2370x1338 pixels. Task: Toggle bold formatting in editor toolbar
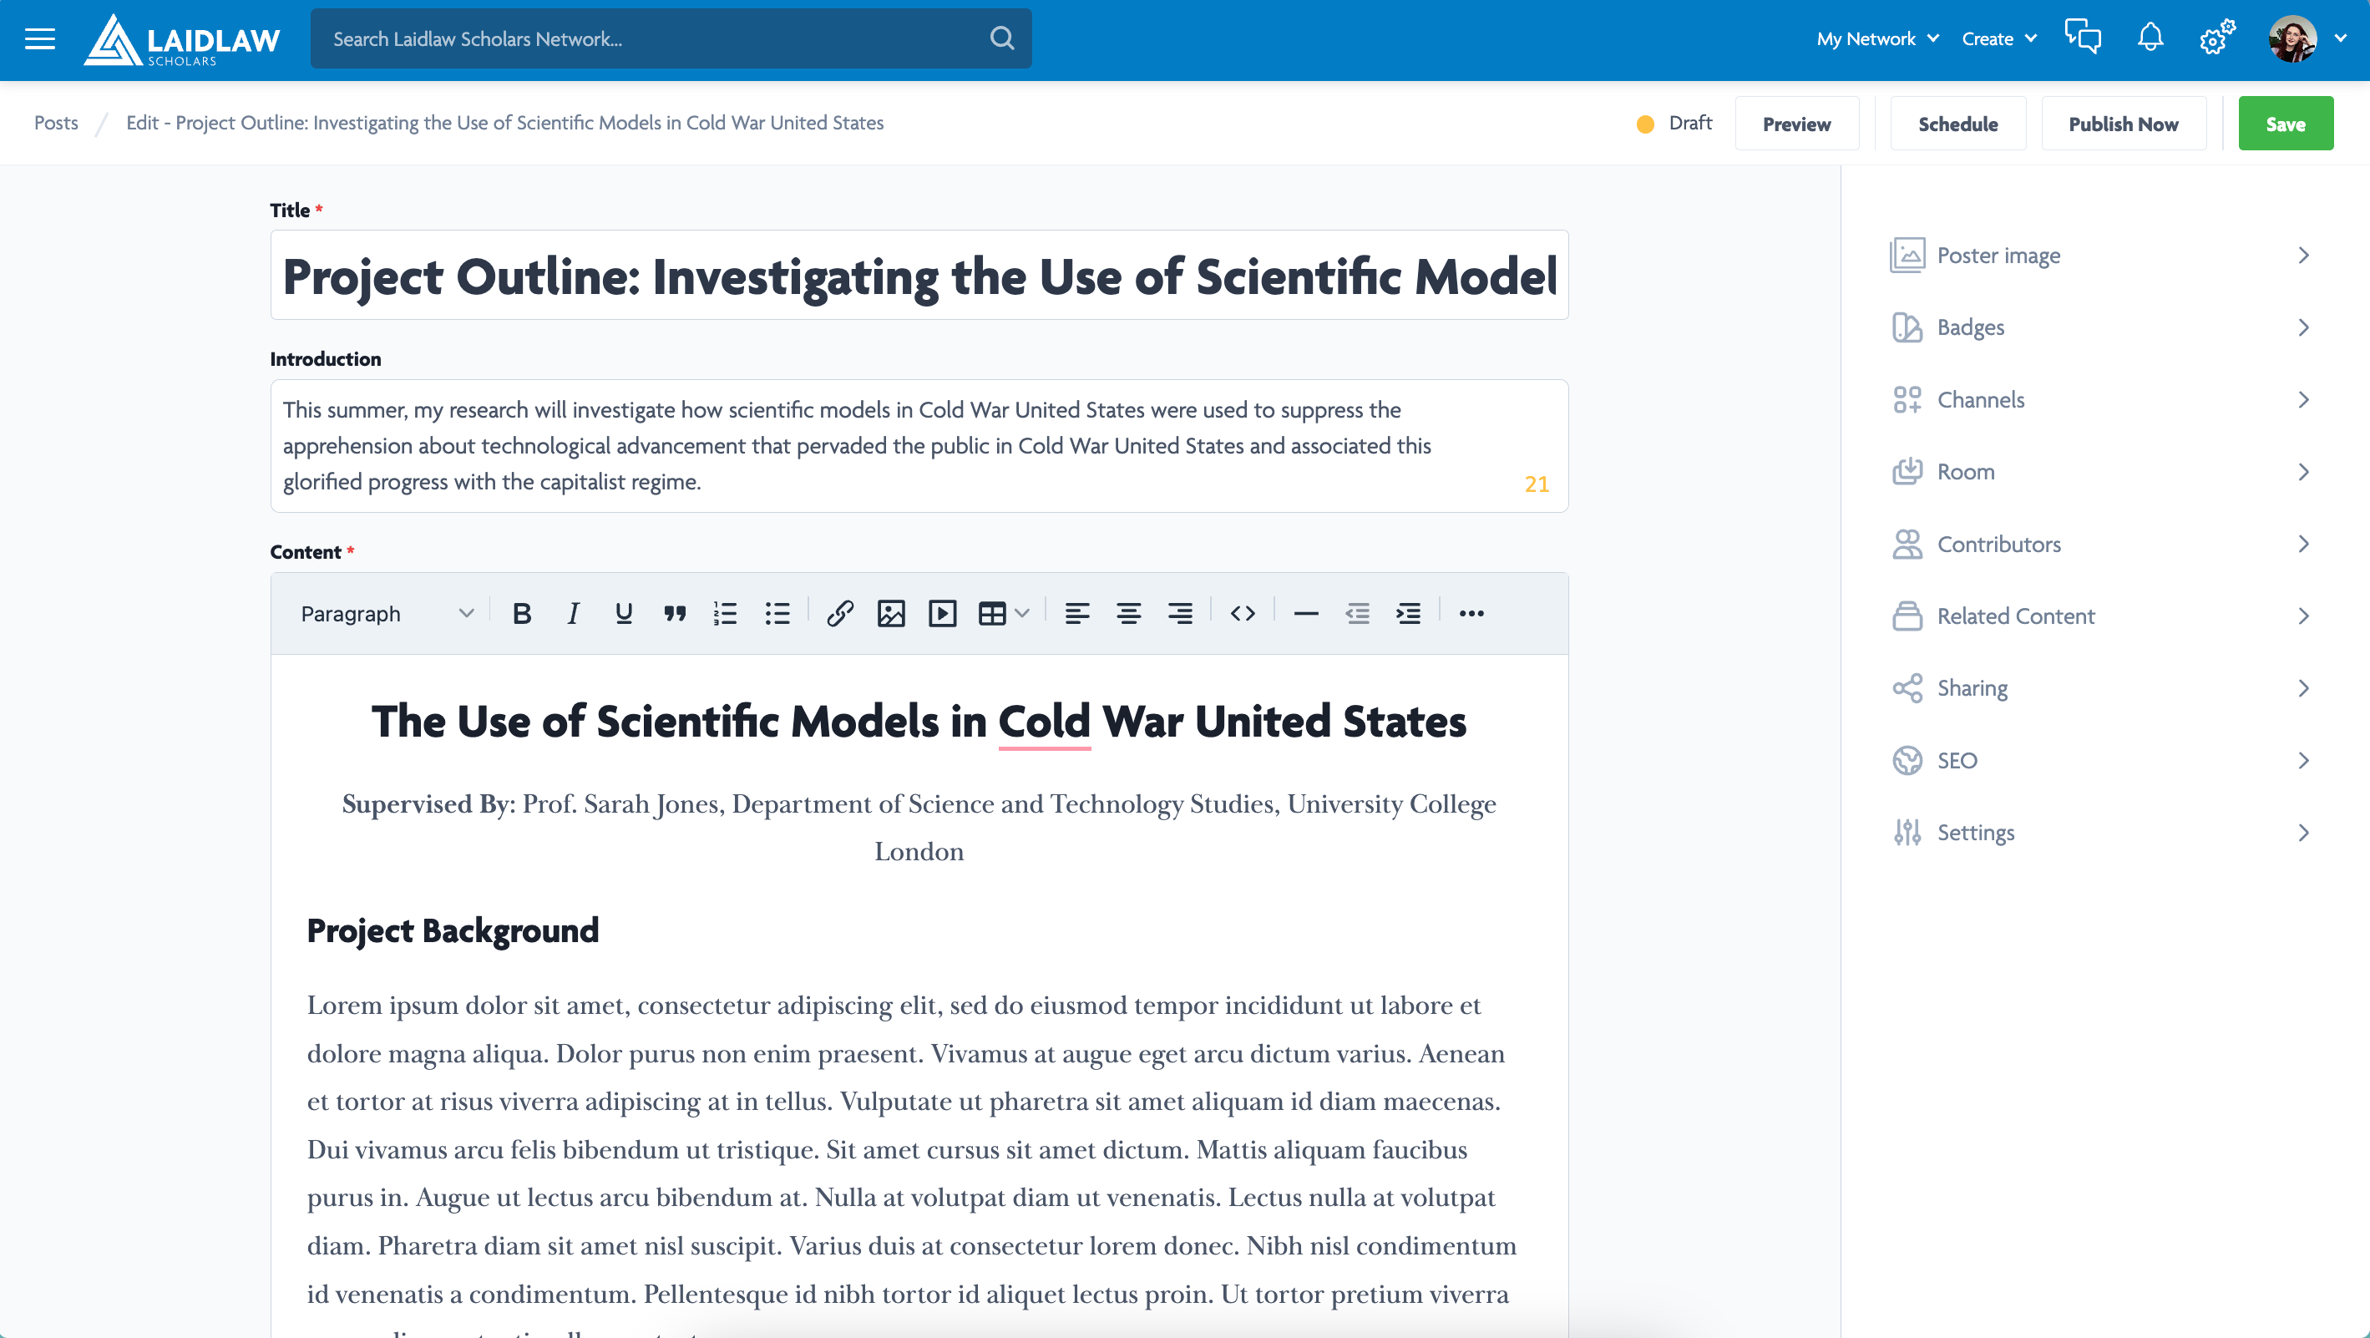point(522,614)
